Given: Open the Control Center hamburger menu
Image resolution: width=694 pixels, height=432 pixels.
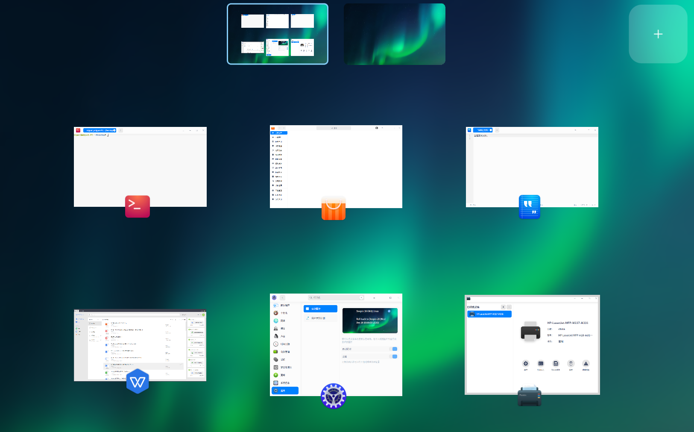Looking at the screenshot, I should click(374, 298).
